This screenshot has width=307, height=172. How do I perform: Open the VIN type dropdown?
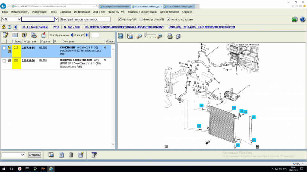19,19
